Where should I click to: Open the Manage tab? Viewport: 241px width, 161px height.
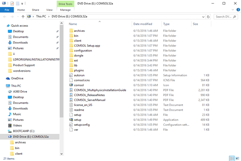click(x=65, y=10)
